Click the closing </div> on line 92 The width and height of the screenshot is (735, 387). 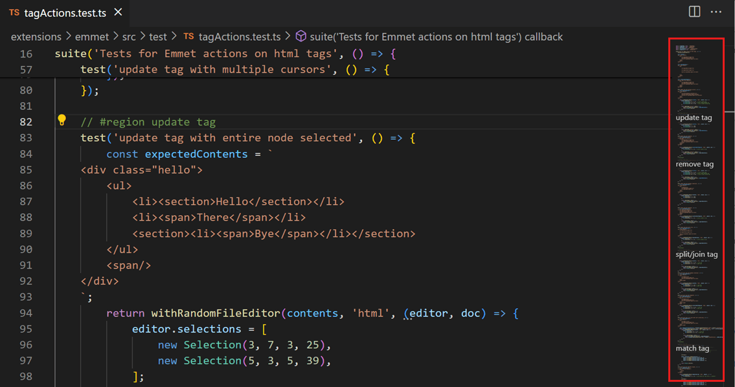[x=100, y=282]
